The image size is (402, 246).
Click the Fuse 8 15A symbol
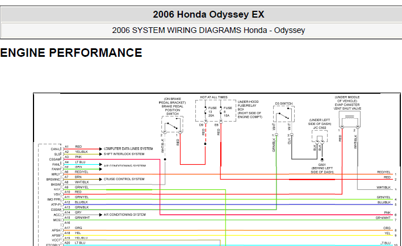pos(221,111)
